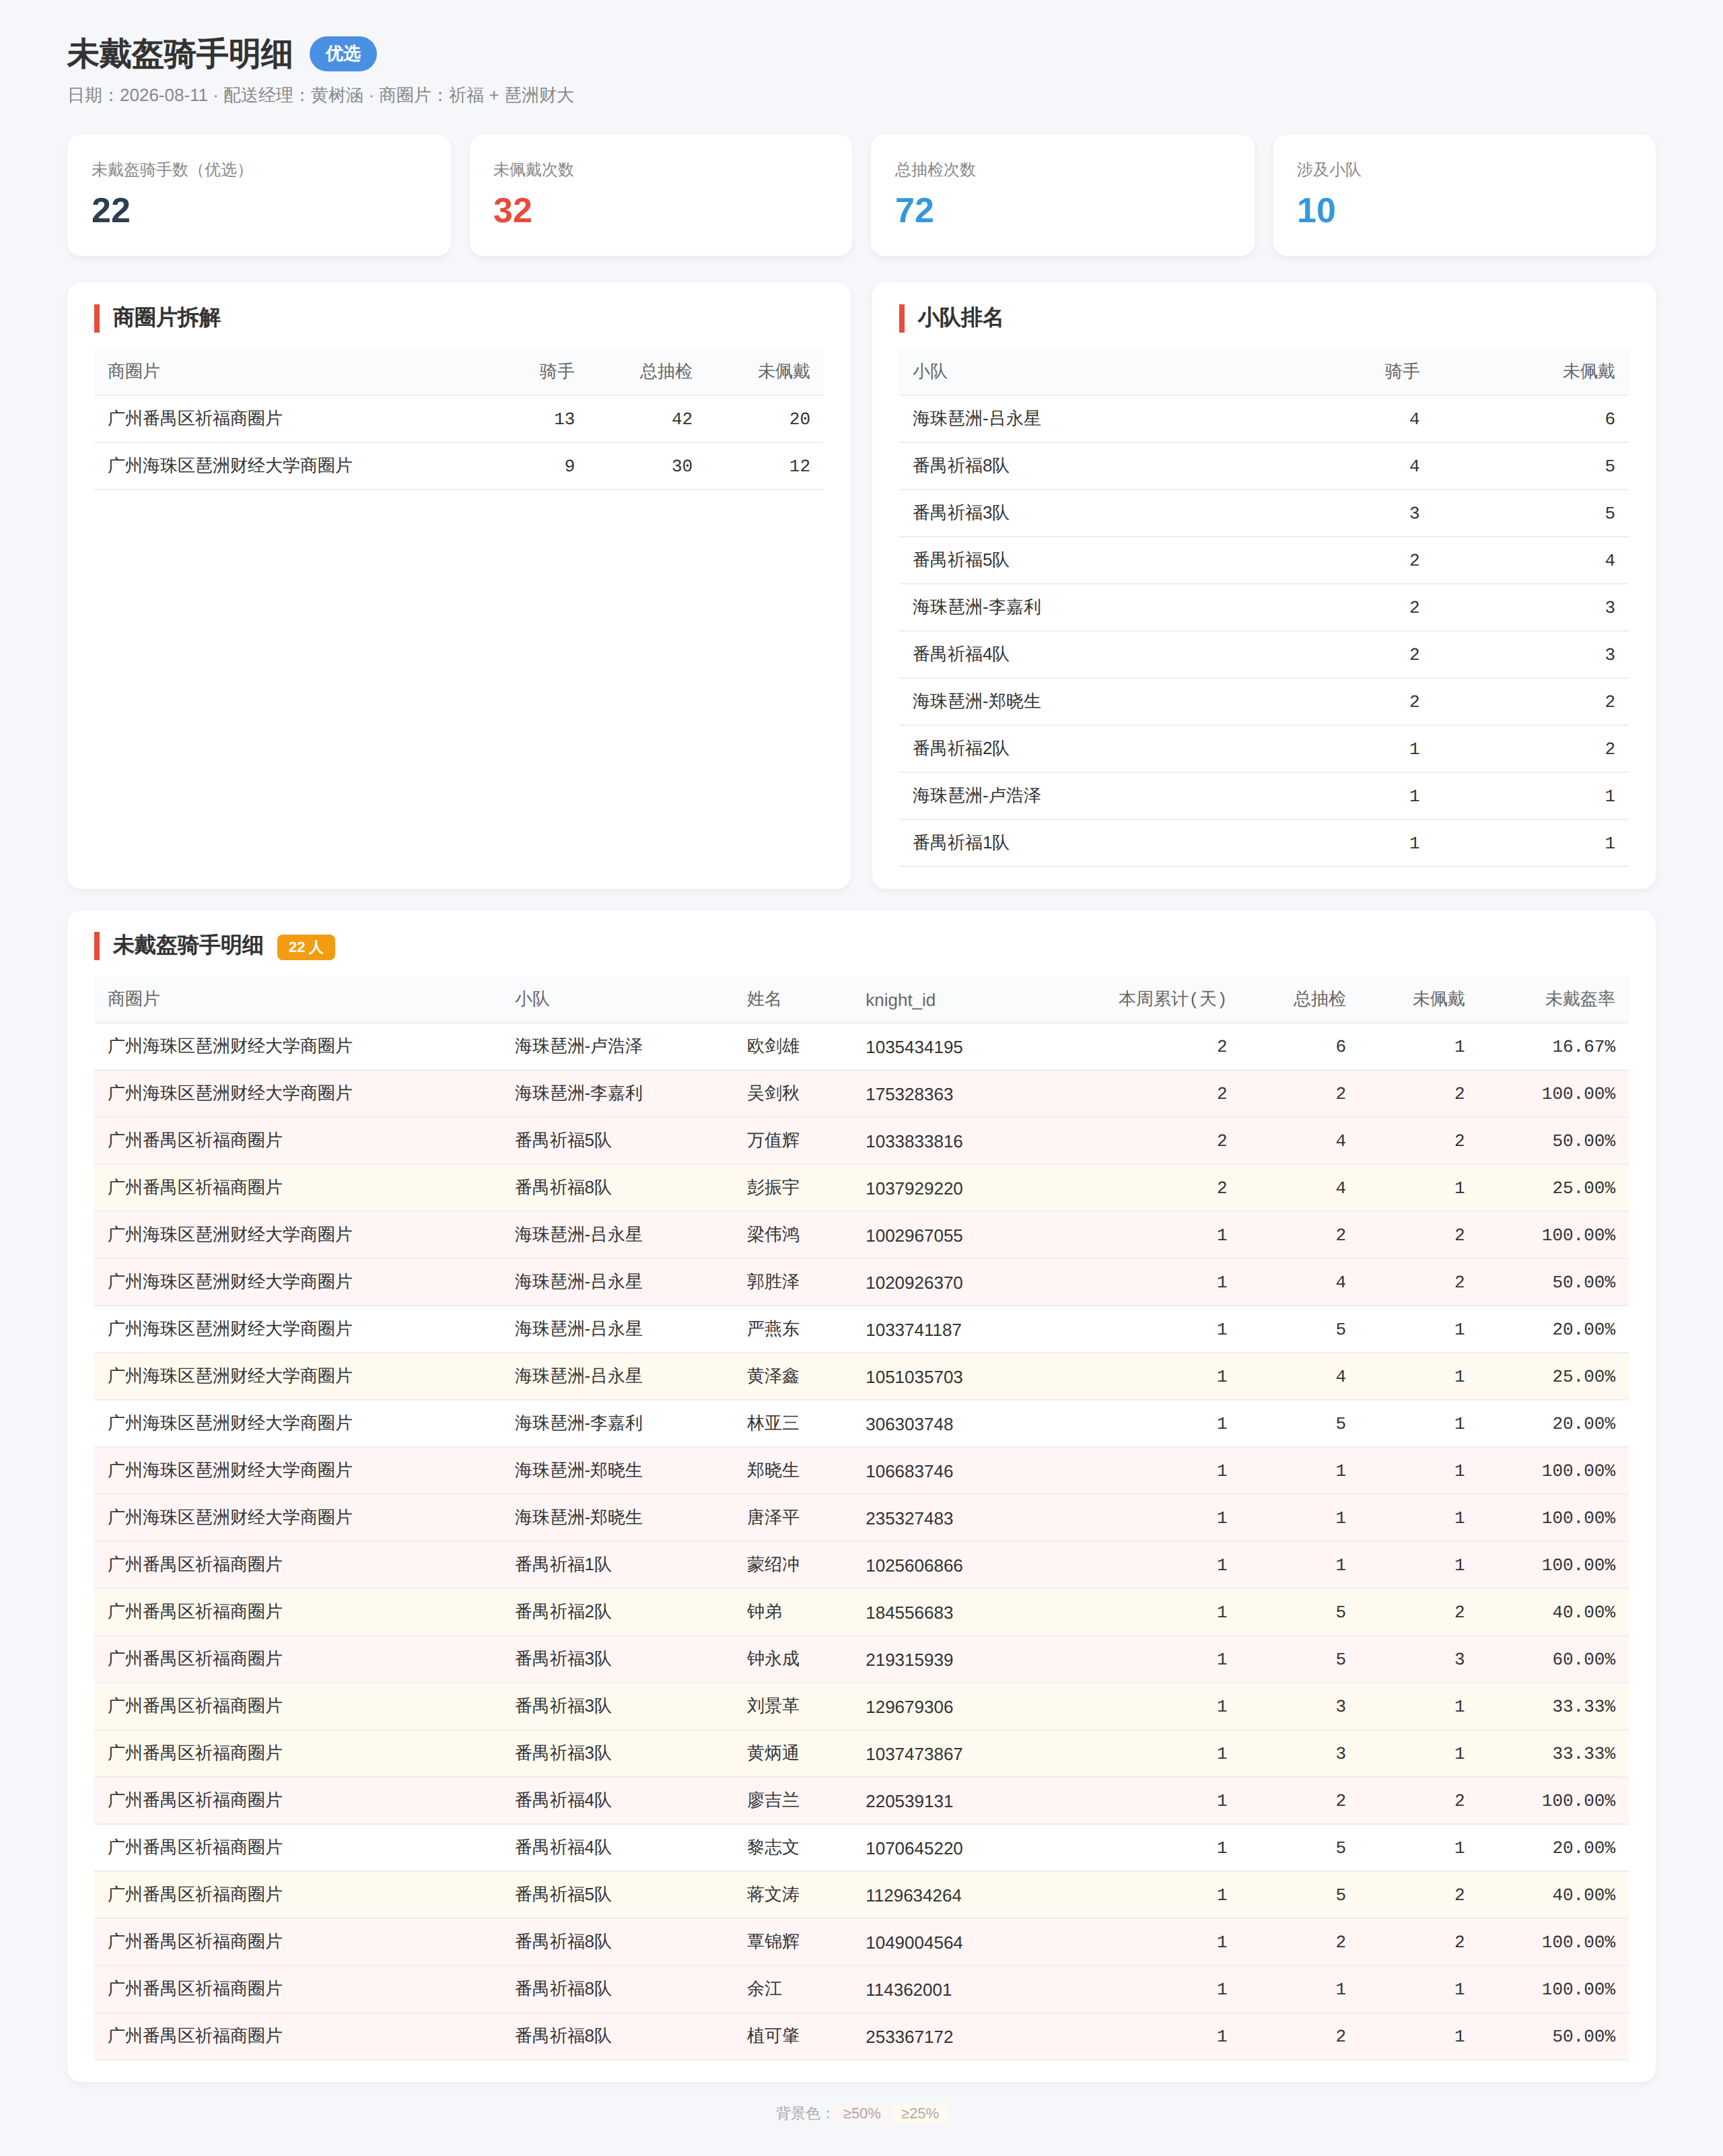Select knight_id 1037929220
Image resolution: width=1723 pixels, height=2156 pixels.
click(x=913, y=1188)
